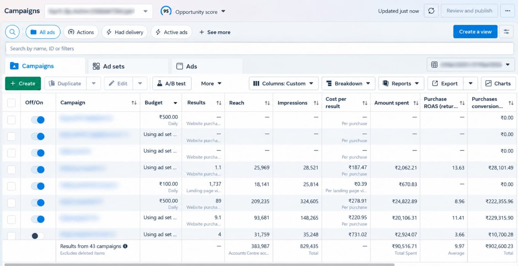
Task: Expand the Opportunity score dropdown arrow
Action: tap(223, 11)
